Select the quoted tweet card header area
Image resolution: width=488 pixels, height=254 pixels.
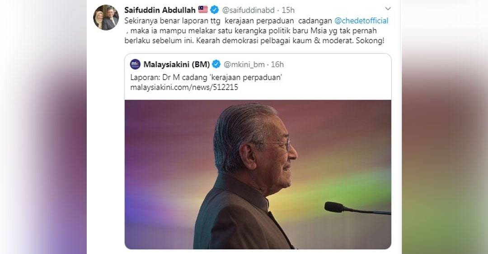tap(258, 64)
